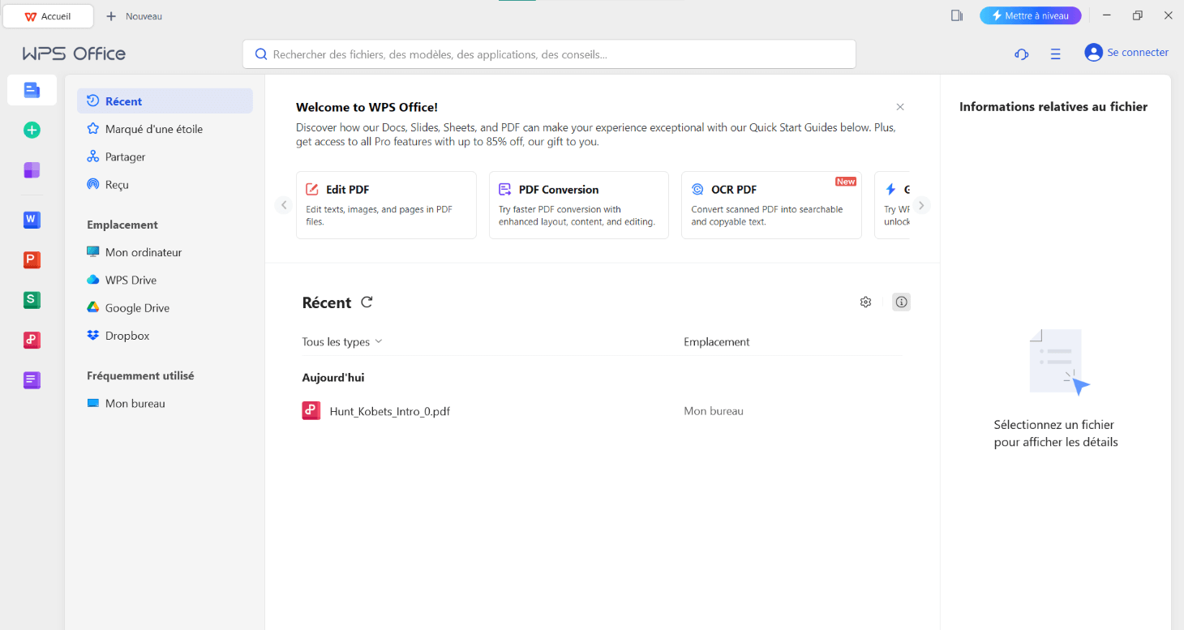This screenshot has width=1184, height=630.
Task: Click the search magnifier icon
Action: [x=261, y=54]
